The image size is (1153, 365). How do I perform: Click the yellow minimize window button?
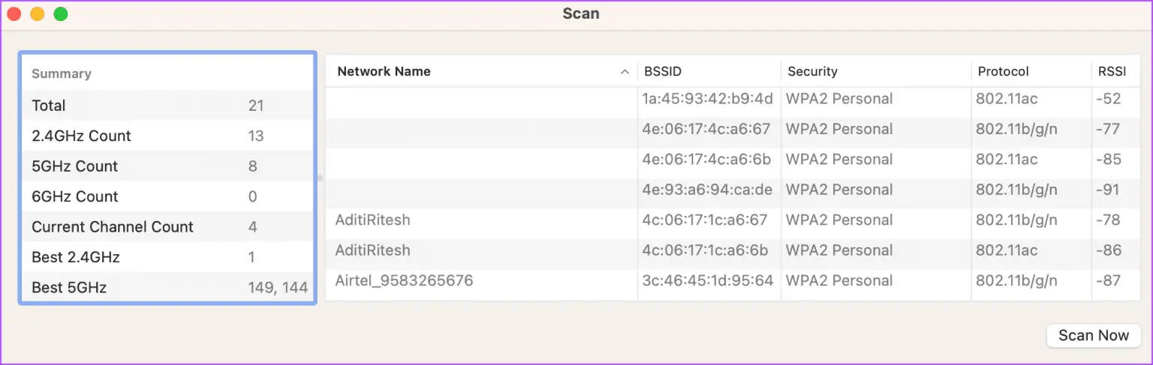click(x=37, y=14)
